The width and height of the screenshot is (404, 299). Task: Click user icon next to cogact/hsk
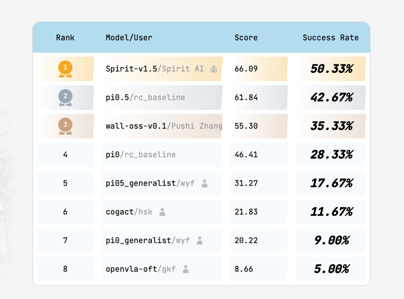click(162, 212)
